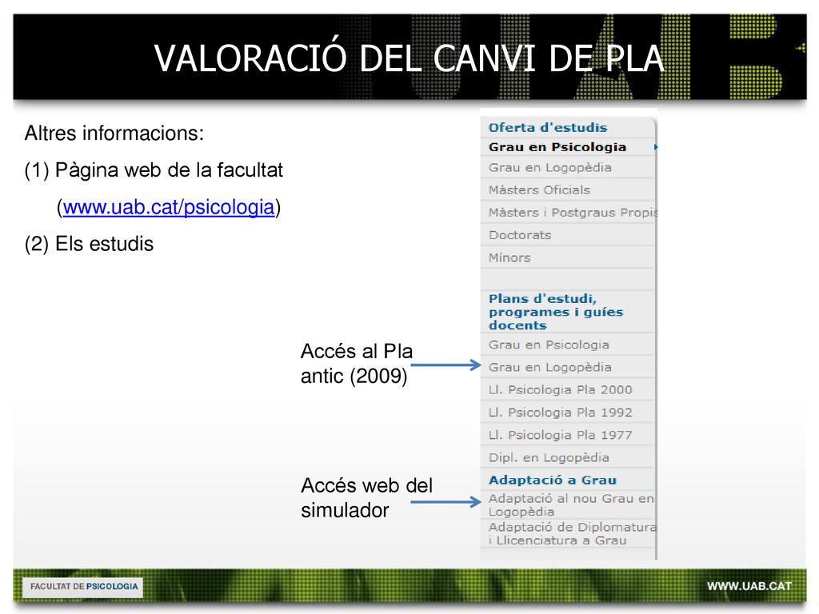Click the Adaptació a Grau heading
The height and width of the screenshot is (614, 819).
pyautogui.click(x=553, y=480)
